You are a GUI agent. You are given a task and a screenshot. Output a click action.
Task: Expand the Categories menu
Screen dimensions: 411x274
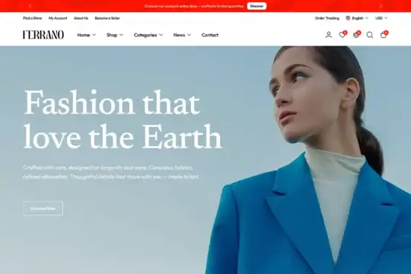point(148,35)
